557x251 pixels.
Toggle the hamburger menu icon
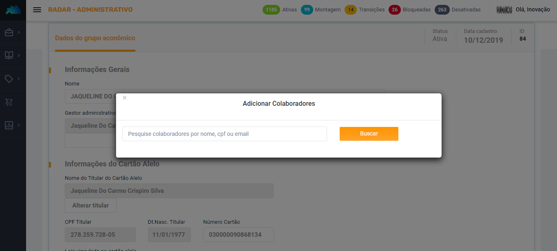(x=37, y=10)
